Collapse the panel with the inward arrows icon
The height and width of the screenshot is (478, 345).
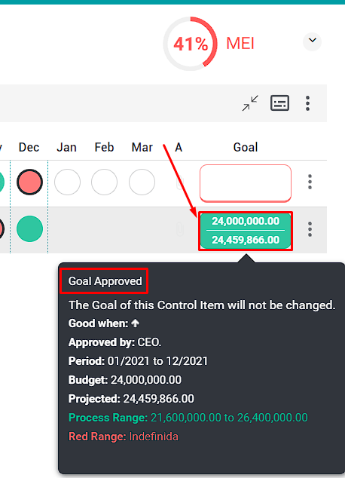[x=250, y=103]
